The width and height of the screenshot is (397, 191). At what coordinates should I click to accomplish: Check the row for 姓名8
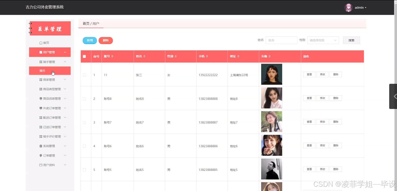(84, 99)
